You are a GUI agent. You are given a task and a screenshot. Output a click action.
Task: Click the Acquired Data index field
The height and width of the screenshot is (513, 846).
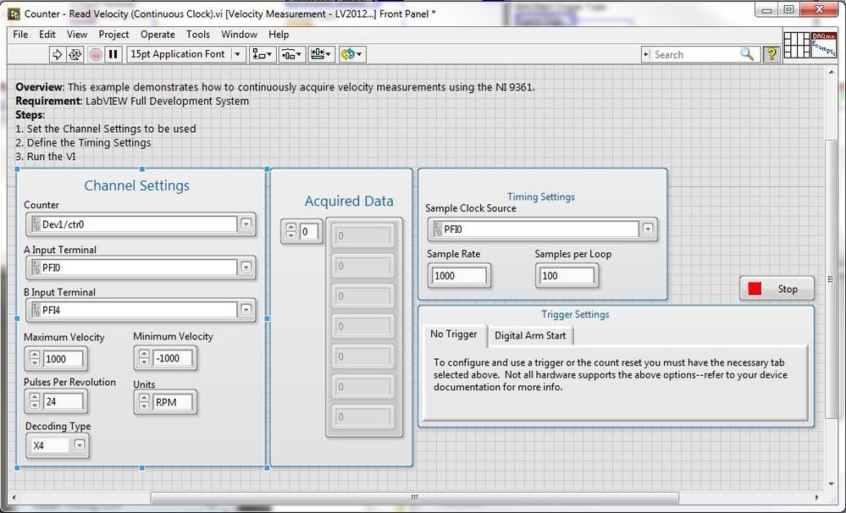pos(308,232)
